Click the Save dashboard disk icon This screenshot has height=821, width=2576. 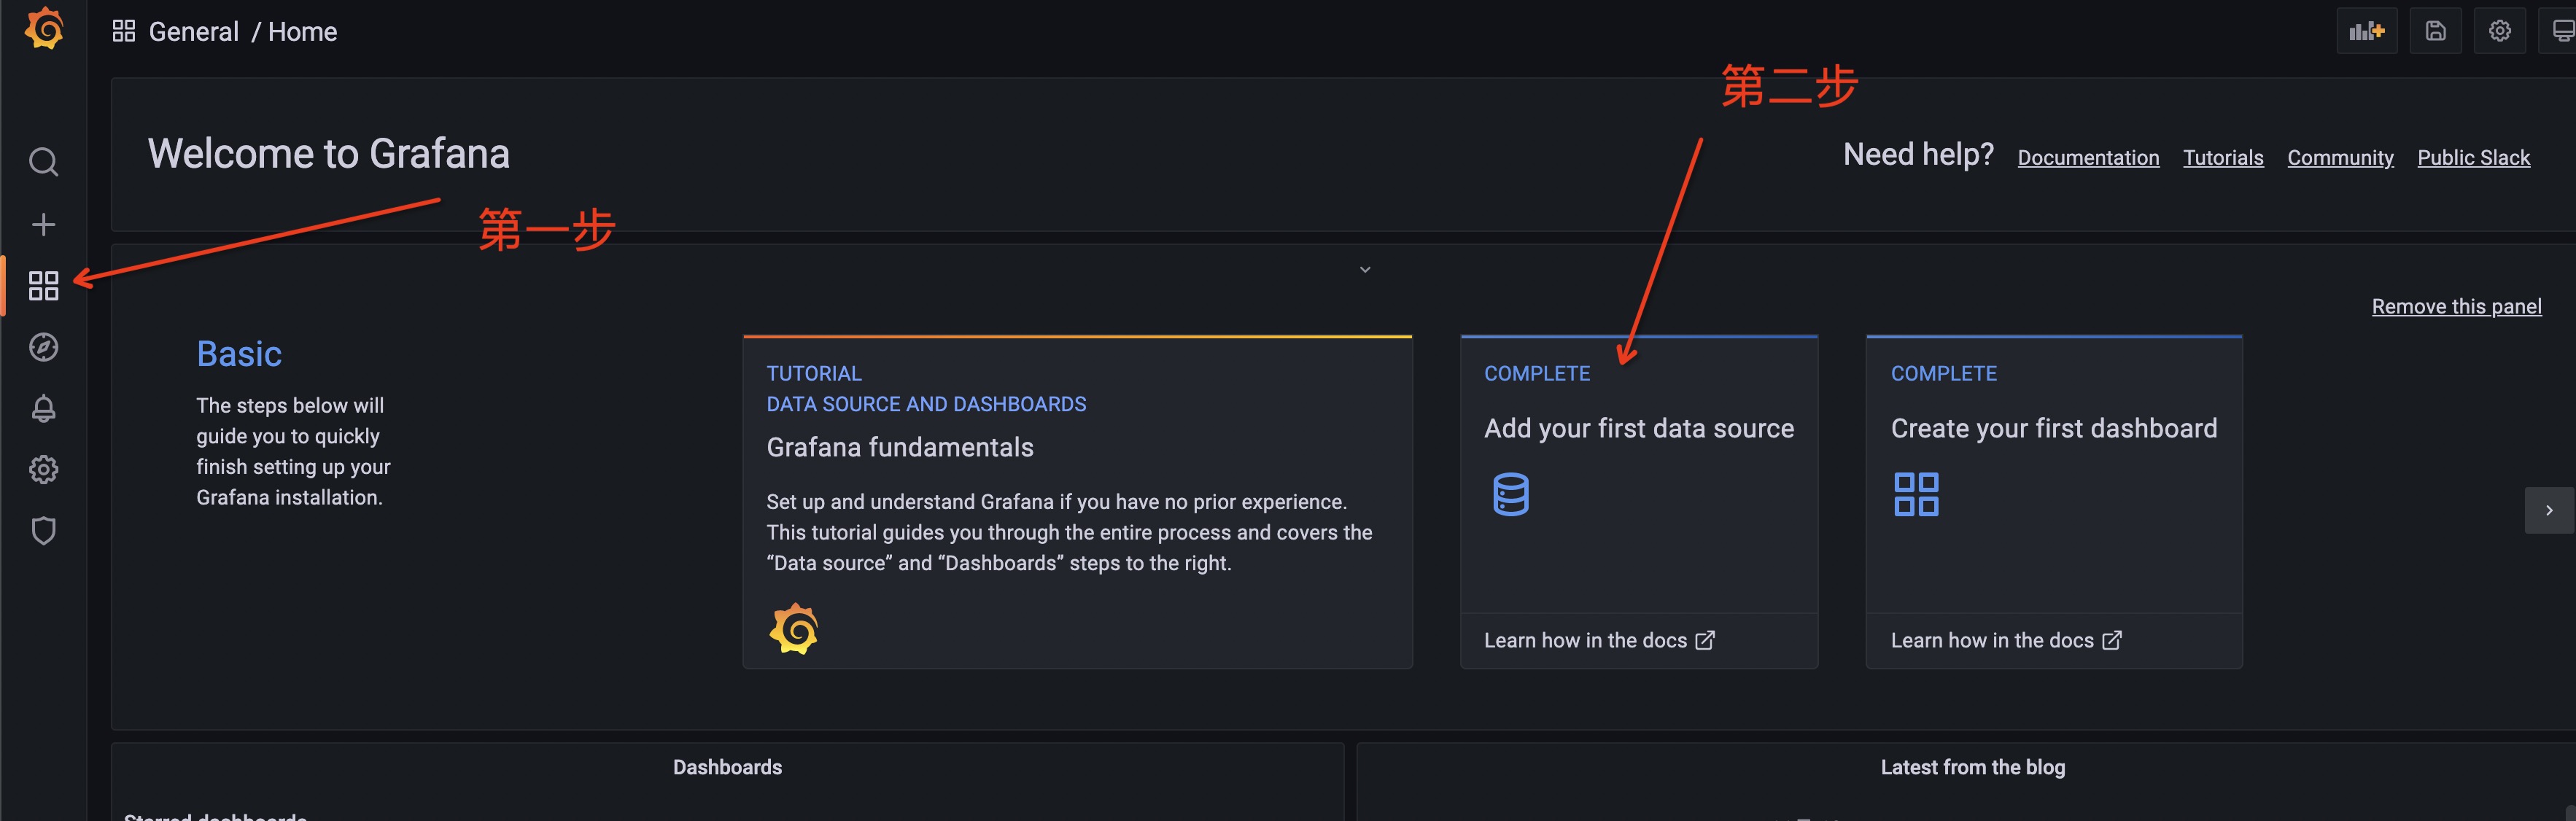tap(2436, 31)
